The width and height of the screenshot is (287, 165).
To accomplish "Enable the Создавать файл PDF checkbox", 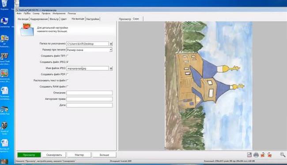I will [x=67, y=74].
